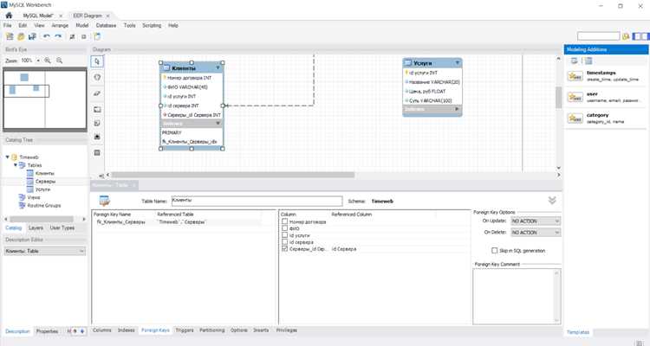Click the search icon next to search box
650x346 pixels.
(626, 36)
